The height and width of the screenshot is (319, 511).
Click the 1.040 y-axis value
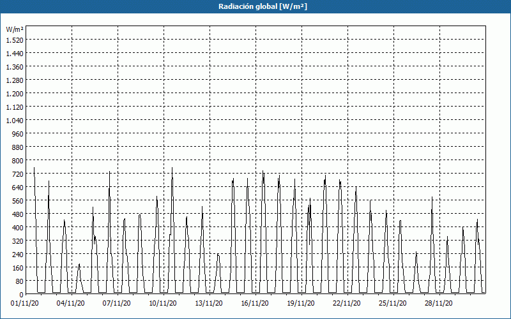(x=15, y=120)
